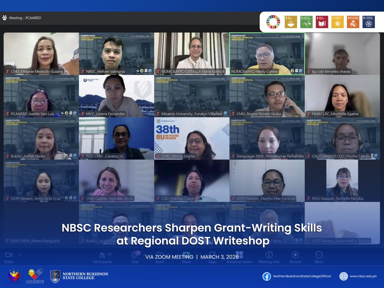Click the Northern Bukidnon State College text
This screenshot has height=288, width=384.
tap(85, 276)
